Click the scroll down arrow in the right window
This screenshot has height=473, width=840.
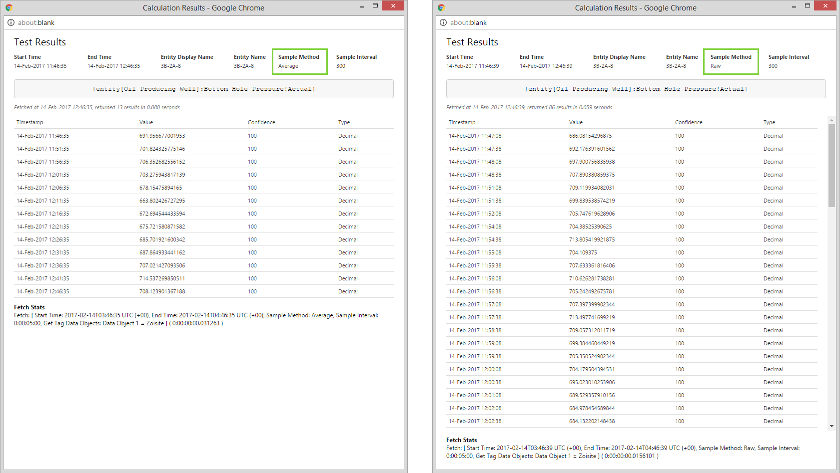coord(832,426)
